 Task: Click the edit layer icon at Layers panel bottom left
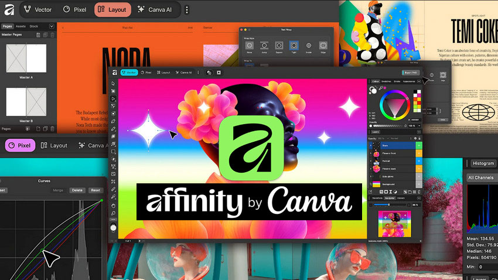click(x=370, y=192)
